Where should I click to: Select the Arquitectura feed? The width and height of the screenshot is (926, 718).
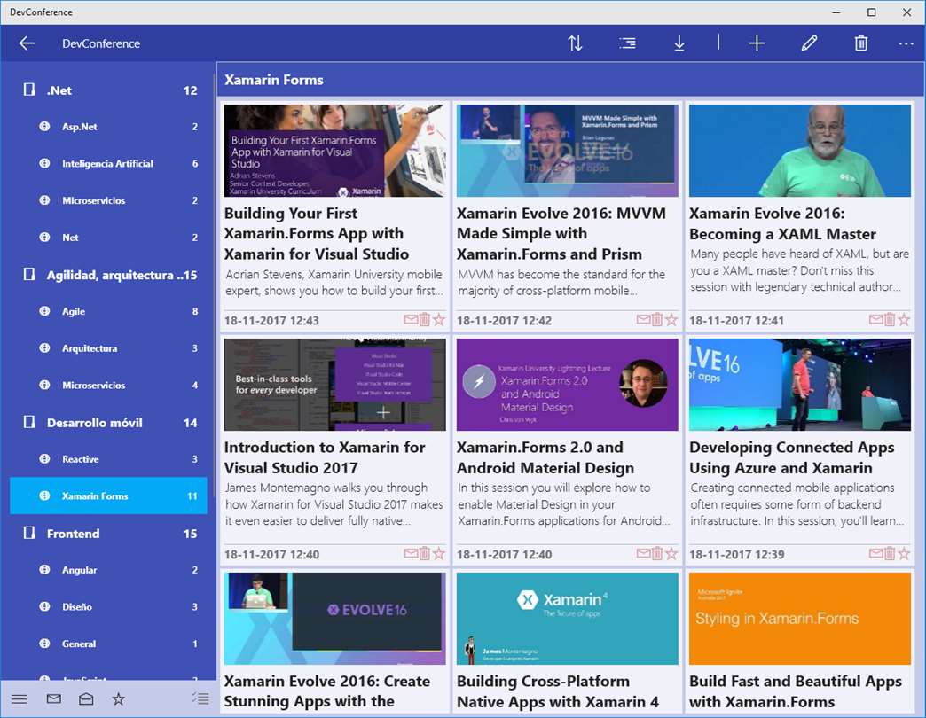[x=109, y=348]
